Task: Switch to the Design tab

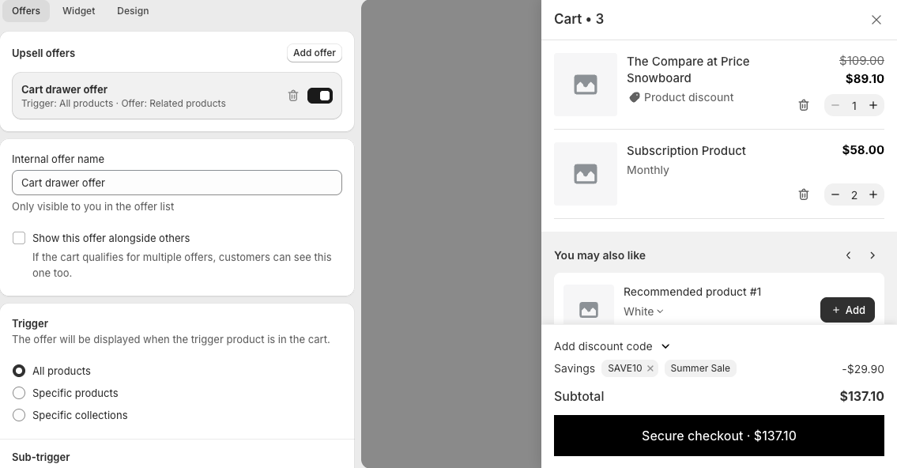Action: point(133,11)
